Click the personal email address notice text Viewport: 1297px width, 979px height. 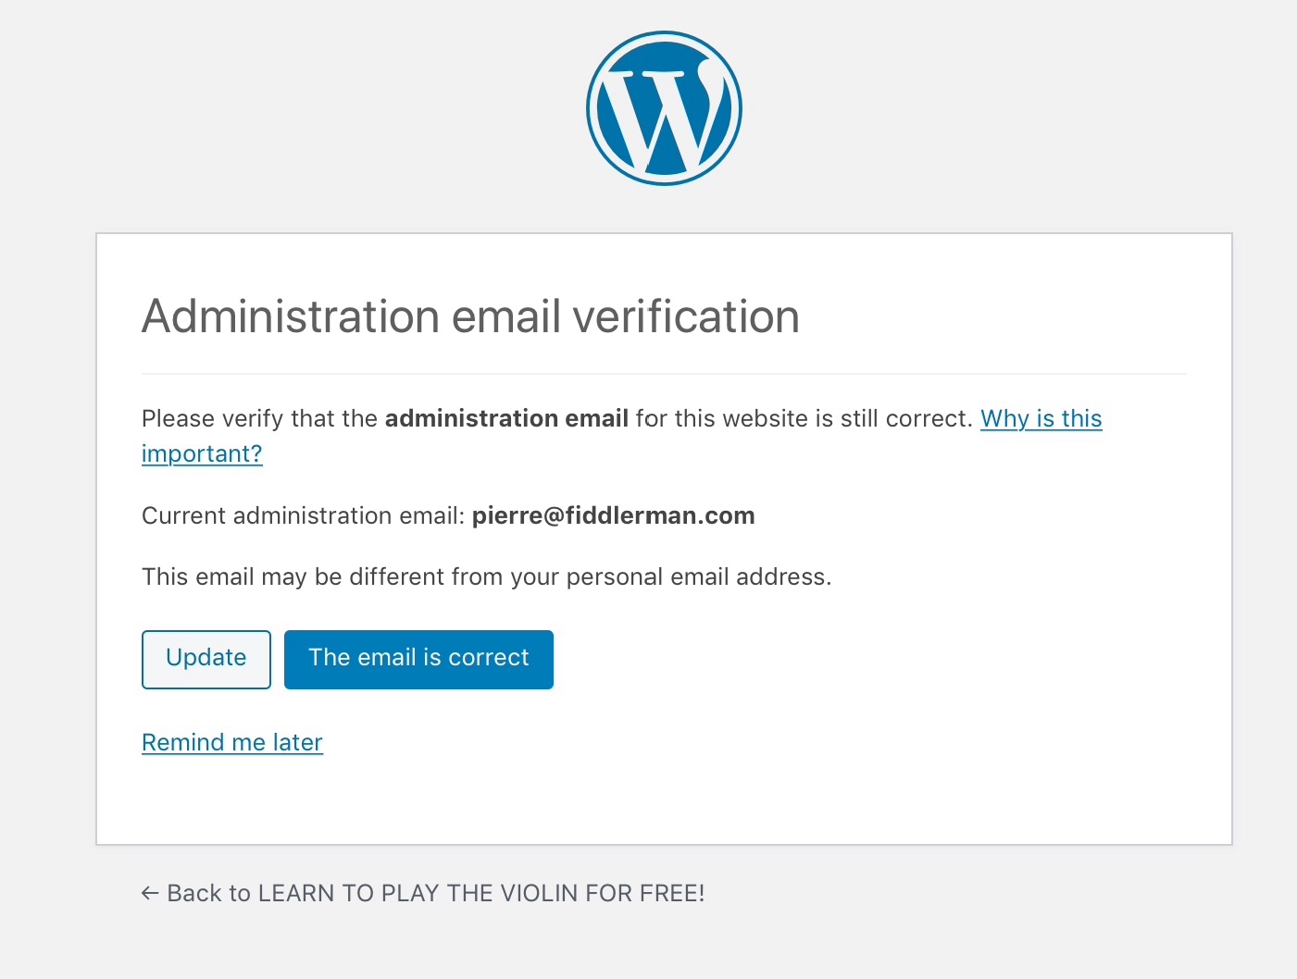487,576
